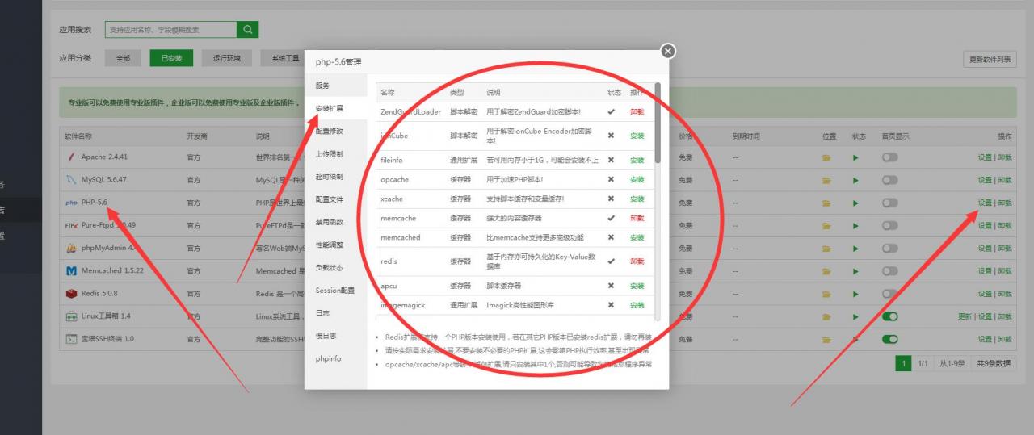Select the 已安装 category tab
1034x435 pixels.
point(171,58)
